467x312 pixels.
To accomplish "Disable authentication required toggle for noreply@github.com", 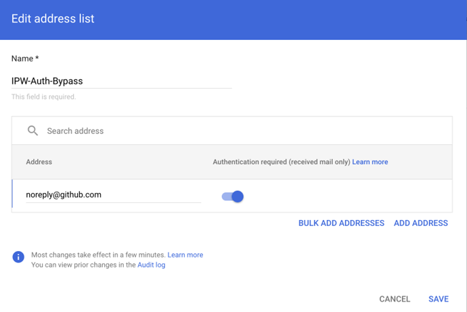I will (233, 196).
